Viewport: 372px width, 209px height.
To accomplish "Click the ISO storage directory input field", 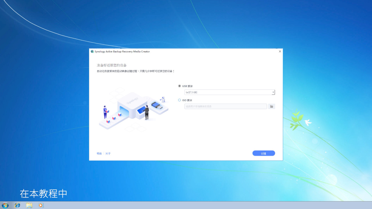I will (x=226, y=107).
